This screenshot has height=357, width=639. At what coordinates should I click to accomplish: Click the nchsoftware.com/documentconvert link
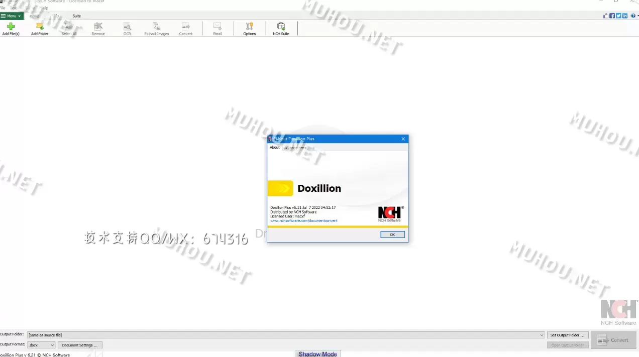click(303, 220)
